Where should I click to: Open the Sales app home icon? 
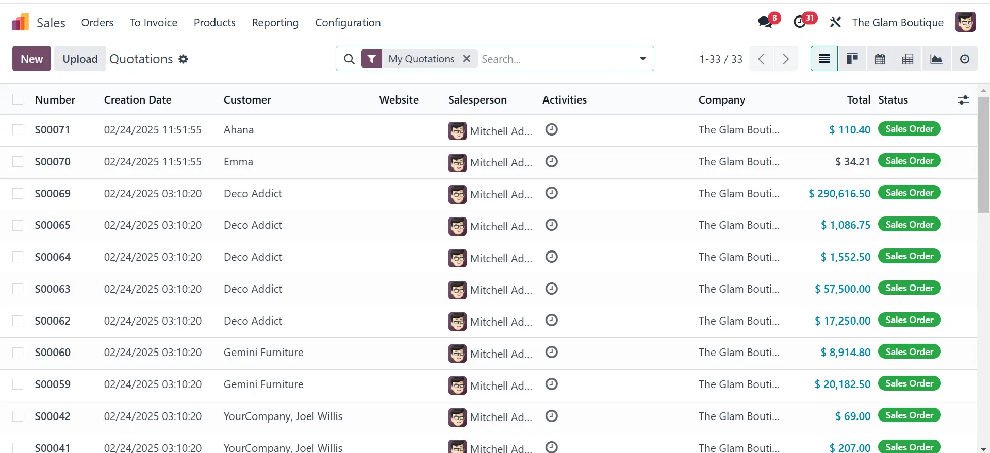click(x=20, y=22)
